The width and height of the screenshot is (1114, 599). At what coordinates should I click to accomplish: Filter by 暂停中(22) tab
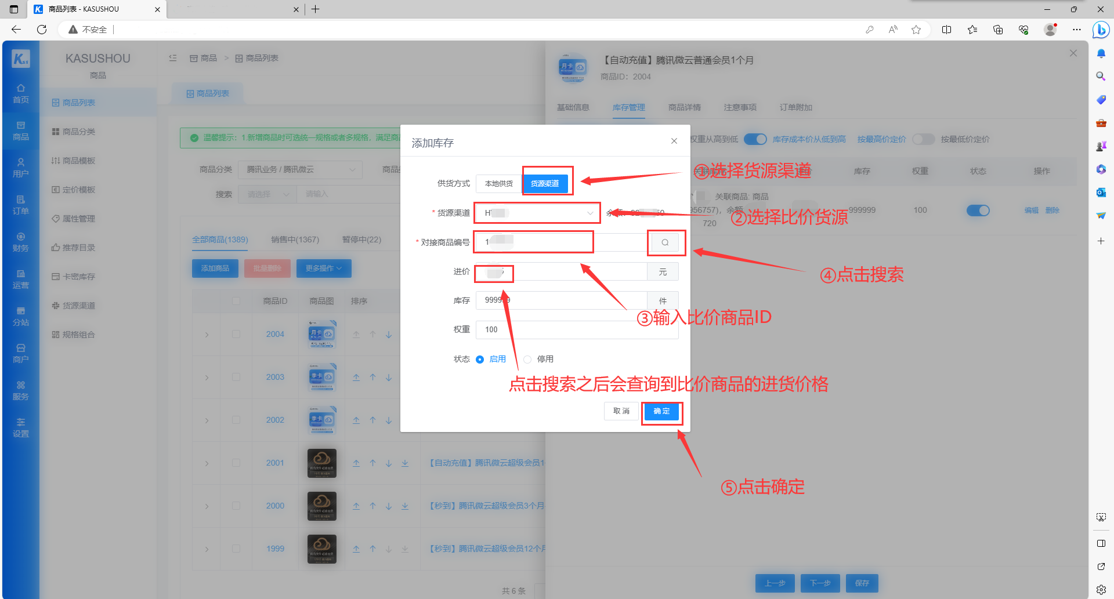(x=361, y=239)
